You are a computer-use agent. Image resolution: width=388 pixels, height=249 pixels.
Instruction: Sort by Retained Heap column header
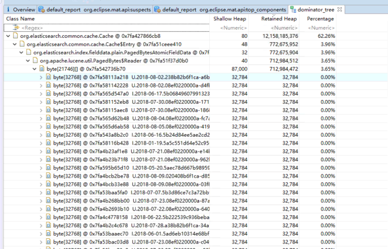pyautogui.click(x=279, y=19)
